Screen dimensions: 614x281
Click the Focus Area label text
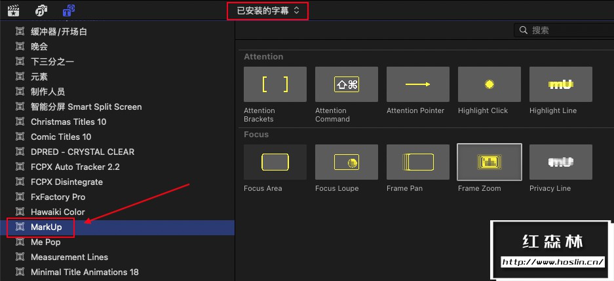[x=263, y=188]
